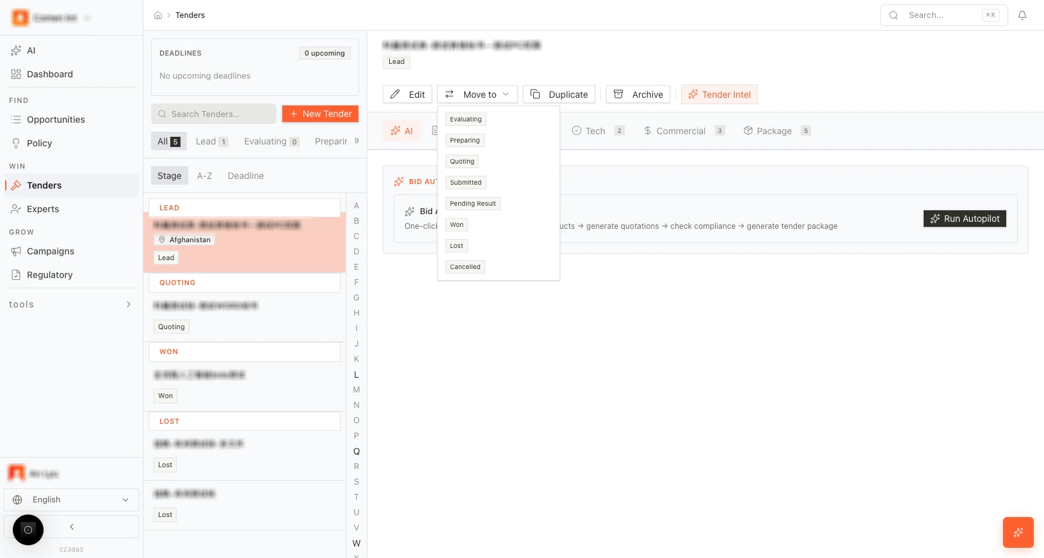
Task: Filter tenders by Evaluating
Action: [271, 141]
